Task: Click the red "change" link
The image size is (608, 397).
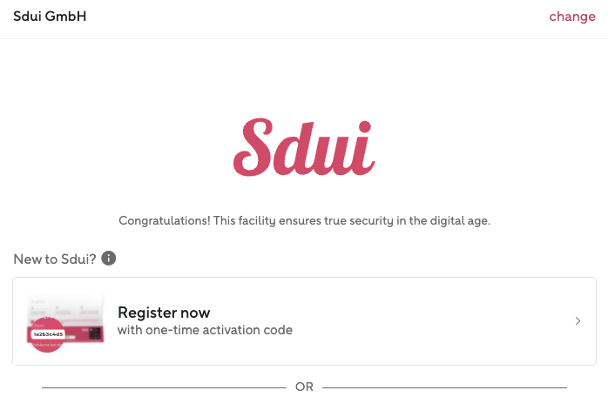Action: click(x=571, y=17)
